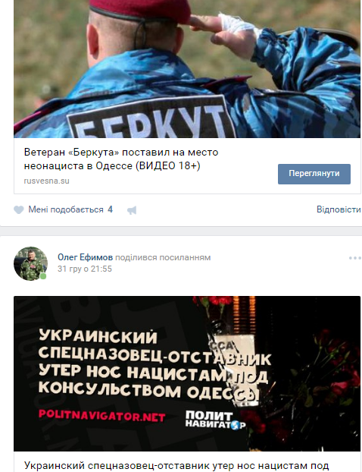Click the Відповісти reply link
This screenshot has width=362, height=472.
pos(339,209)
